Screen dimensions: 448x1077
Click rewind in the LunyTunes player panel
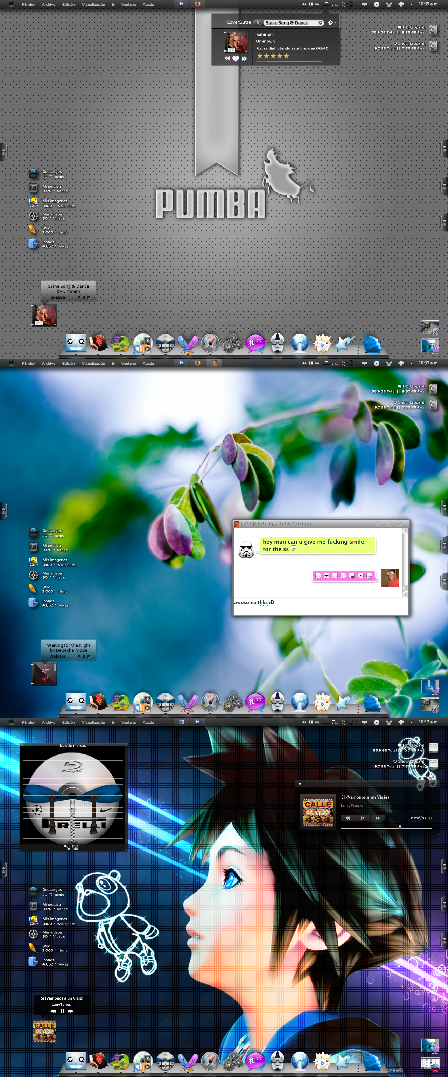[x=348, y=818]
